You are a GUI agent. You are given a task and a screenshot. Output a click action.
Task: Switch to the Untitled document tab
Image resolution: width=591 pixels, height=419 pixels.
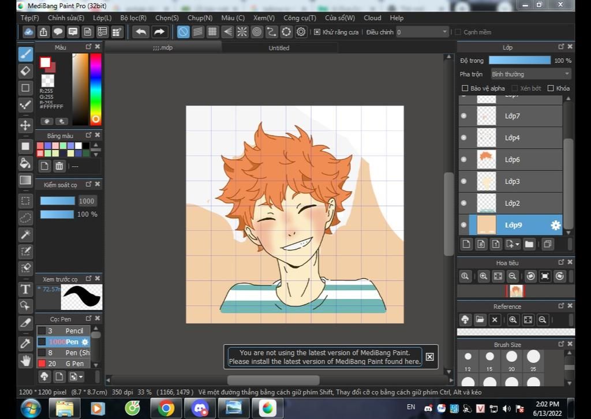279,48
